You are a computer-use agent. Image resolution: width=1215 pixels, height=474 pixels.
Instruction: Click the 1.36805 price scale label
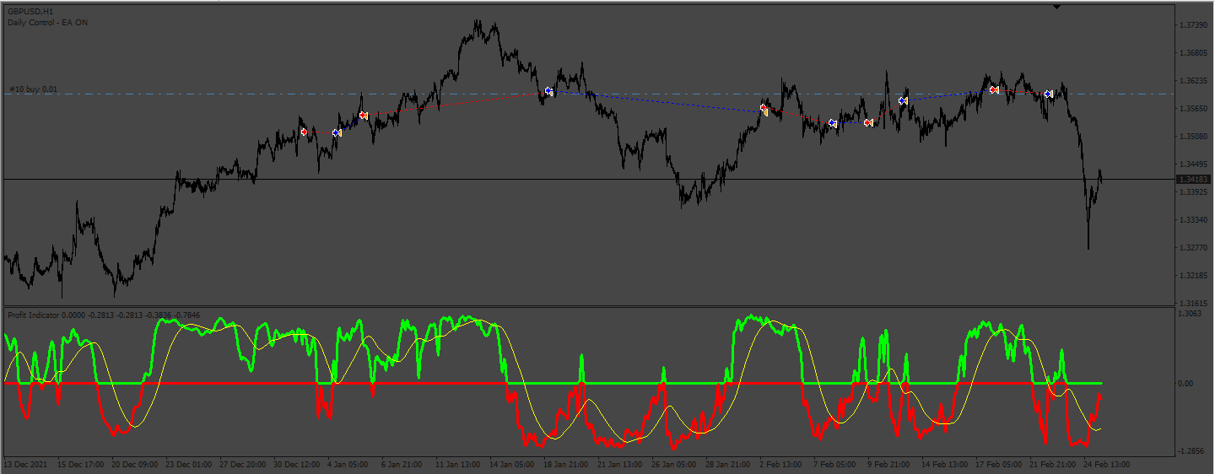[1195, 53]
